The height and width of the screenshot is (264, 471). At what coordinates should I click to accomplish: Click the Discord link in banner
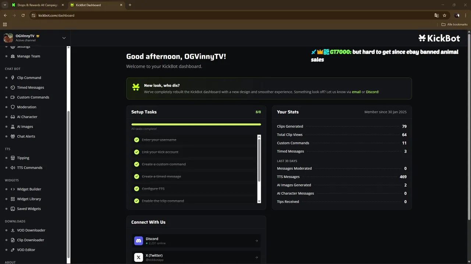coord(372,92)
